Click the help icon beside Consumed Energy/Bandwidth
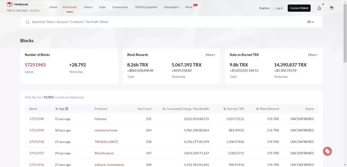The width and height of the screenshot is (347, 167). click(163, 109)
